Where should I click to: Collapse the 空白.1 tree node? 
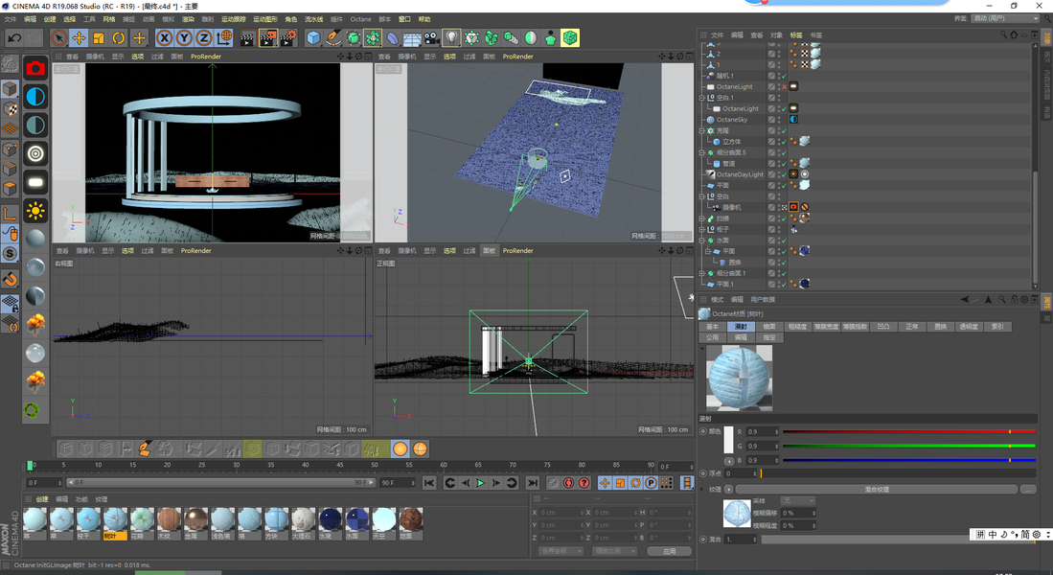coord(702,98)
